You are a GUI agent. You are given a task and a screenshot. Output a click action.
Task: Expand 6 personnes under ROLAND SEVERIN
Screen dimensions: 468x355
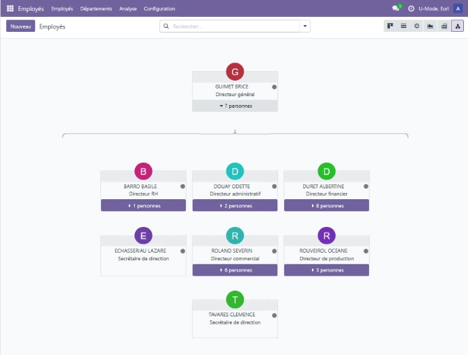(235, 270)
